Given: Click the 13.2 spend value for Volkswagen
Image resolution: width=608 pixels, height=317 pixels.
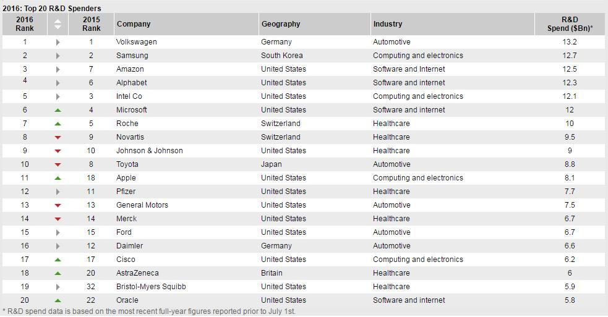Looking at the screenshot, I should coord(570,42).
